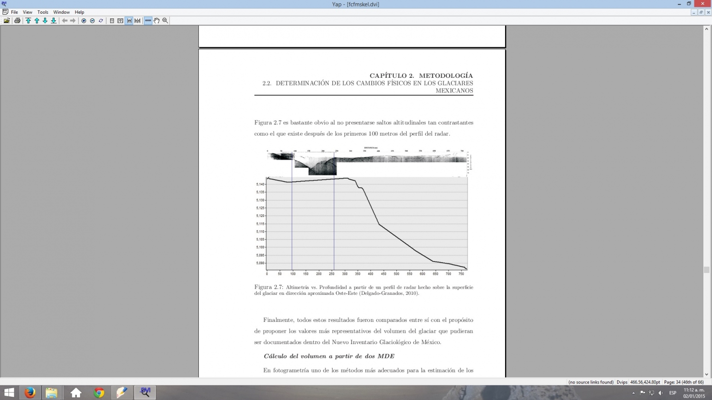The image size is (712, 400).
Task: Open the Tools menu
Action: pos(43,12)
